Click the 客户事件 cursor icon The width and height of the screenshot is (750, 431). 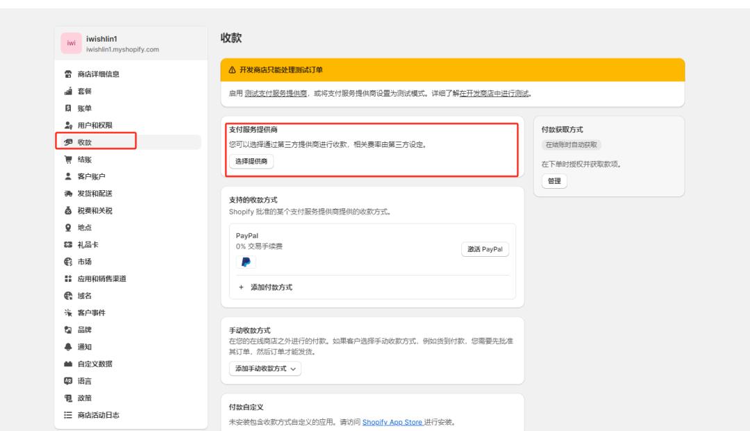point(68,313)
